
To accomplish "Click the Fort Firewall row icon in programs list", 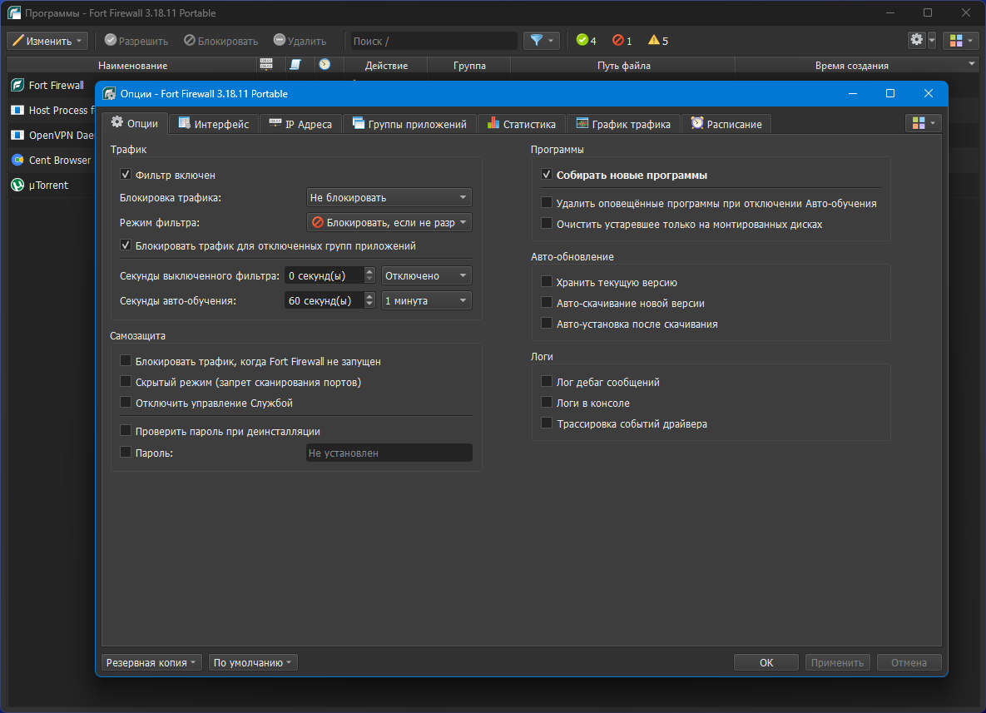I will (x=17, y=85).
